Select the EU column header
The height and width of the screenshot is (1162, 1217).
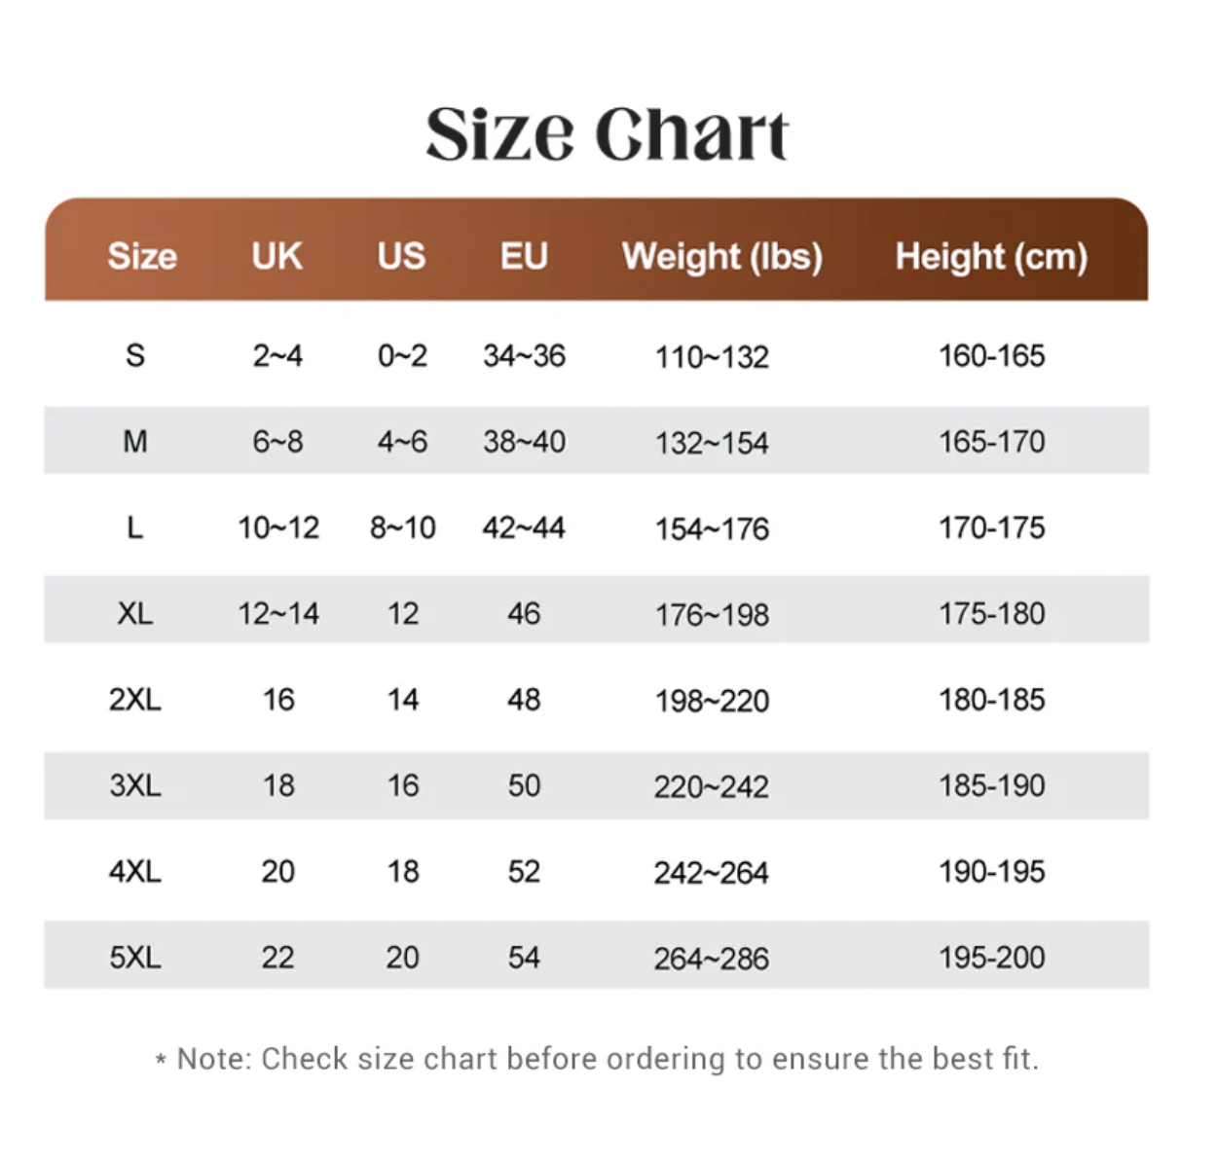click(x=524, y=256)
